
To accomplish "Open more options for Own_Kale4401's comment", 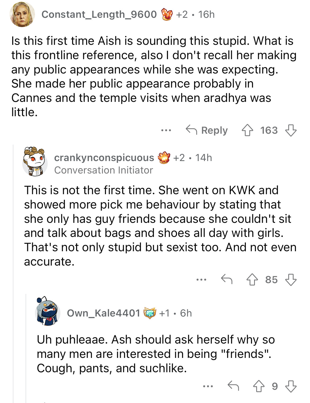I will (x=208, y=386).
